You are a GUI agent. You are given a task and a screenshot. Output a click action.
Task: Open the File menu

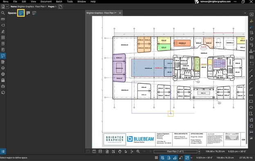click(15, 2)
